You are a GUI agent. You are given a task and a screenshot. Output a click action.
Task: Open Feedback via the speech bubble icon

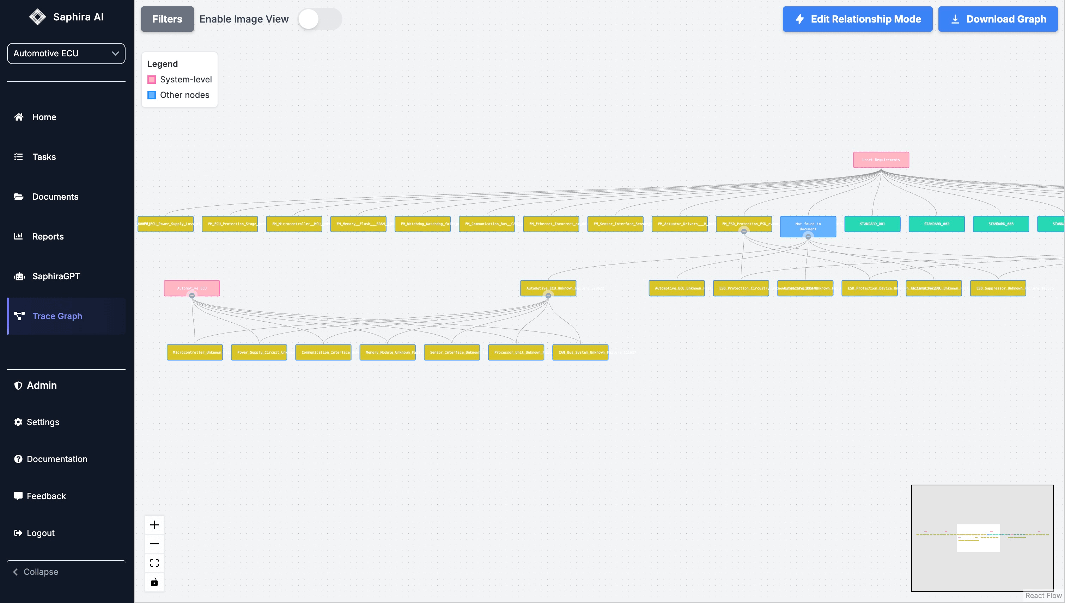click(x=19, y=495)
